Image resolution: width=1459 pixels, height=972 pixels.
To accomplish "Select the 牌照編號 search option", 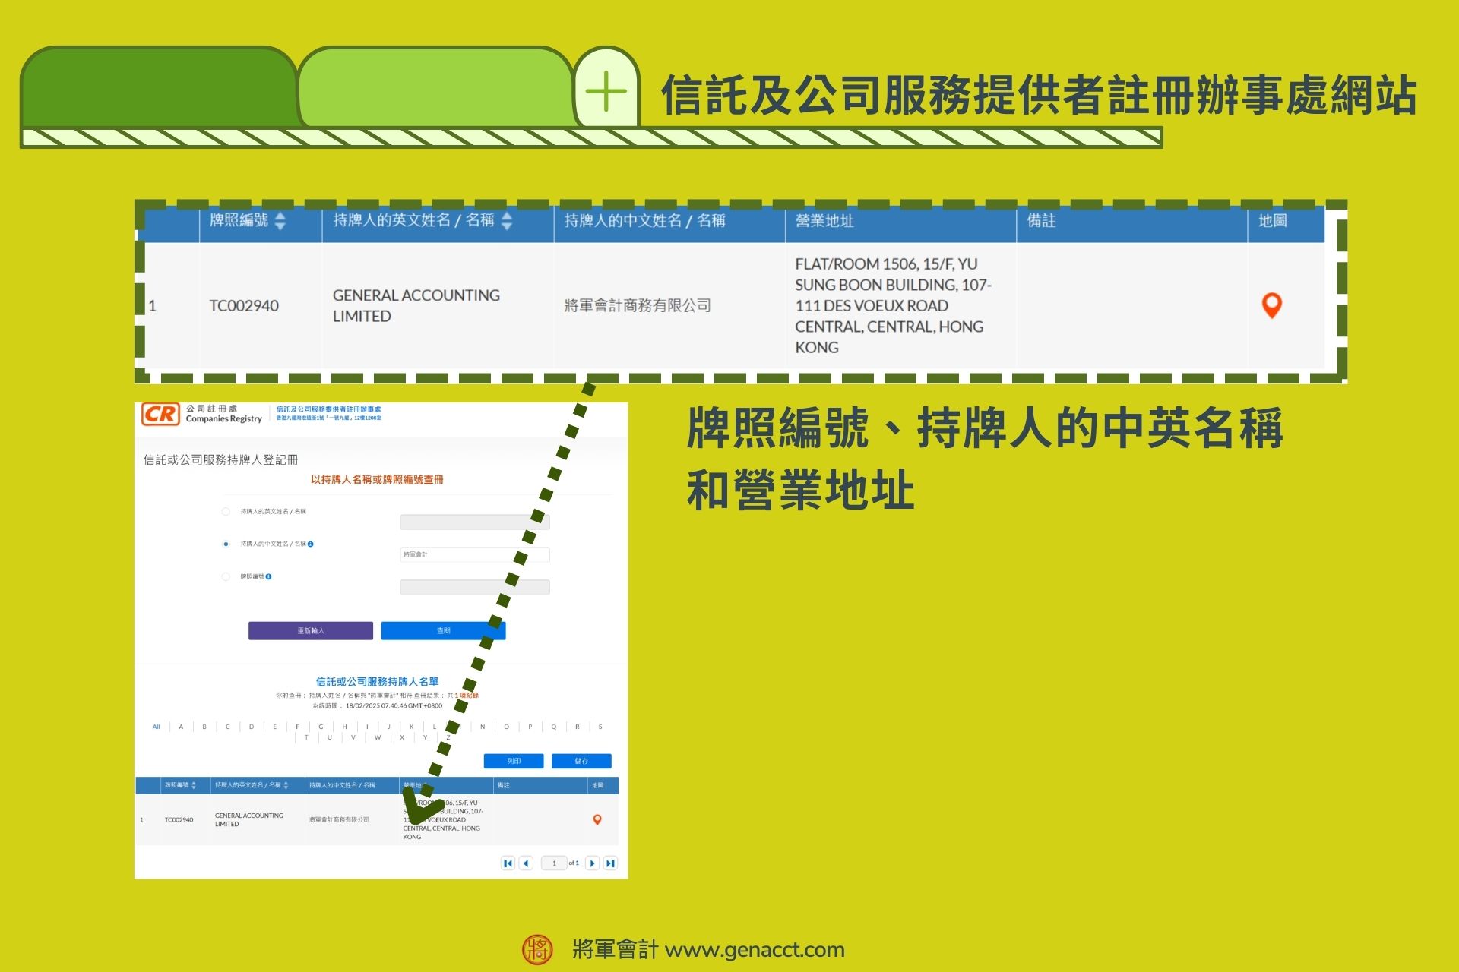I will pos(226,576).
